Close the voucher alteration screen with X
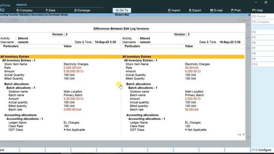Viewport: 274px width, 154px height. point(249,15)
